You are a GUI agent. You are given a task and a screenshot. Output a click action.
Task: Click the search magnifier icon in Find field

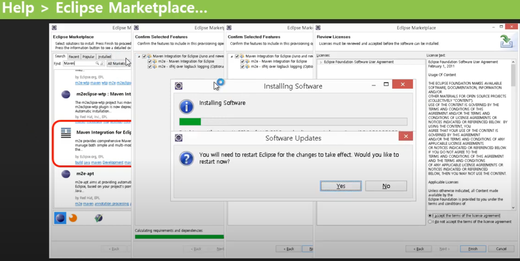pyautogui.click(x=97, y=63)
